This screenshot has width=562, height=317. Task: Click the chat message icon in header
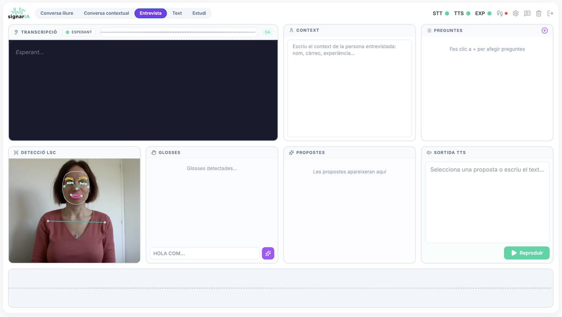(x=527, y=14)
